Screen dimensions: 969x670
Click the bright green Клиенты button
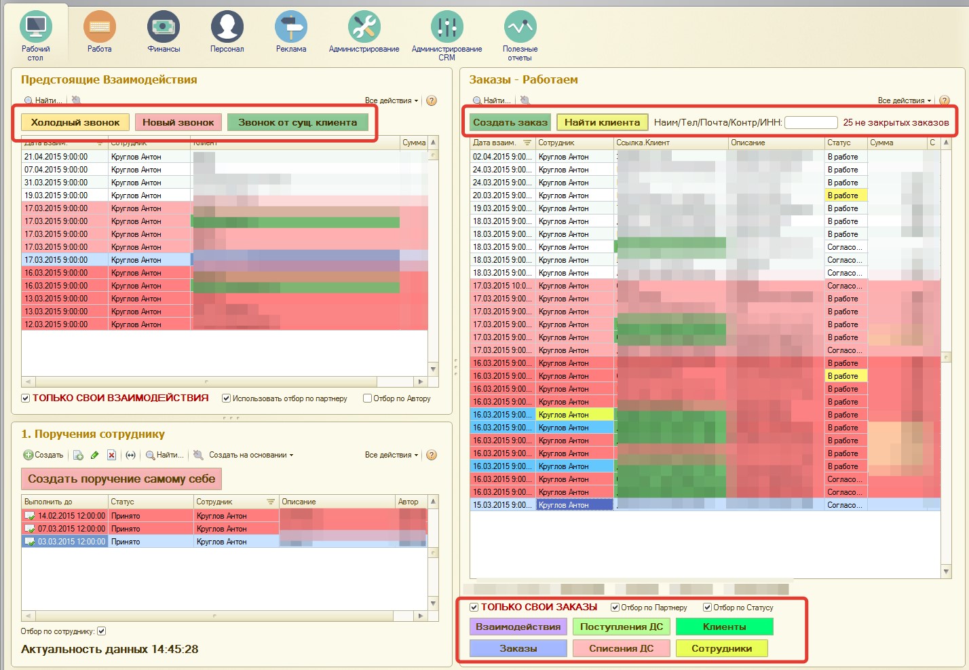pyautogui.click(x=724, y=627)
